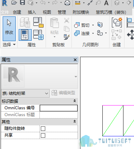The width and height of the screenshot is (134, 149).
Task: Select the Measure tool in the quick access toolbar
Action: [78, 3]
